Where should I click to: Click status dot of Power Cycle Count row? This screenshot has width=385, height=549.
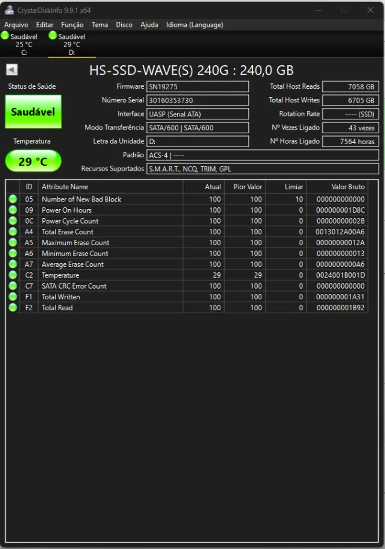(x=13, y=221)
